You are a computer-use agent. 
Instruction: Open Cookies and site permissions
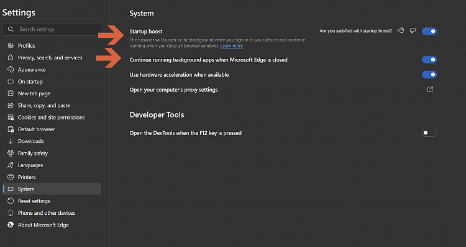pyautogui.click(x=52, y=117)
